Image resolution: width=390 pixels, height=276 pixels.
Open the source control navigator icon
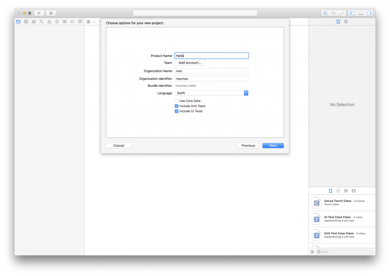pyautogui.click(x=26, y=22)
